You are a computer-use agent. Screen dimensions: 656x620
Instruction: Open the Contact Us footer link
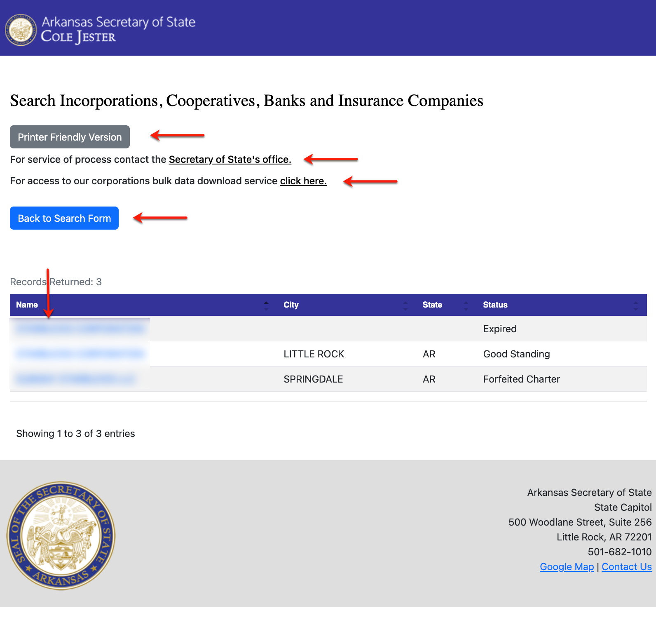(627, 566)
